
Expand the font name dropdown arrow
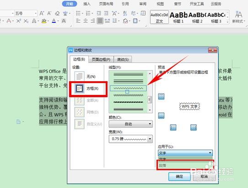click(13, 14)
